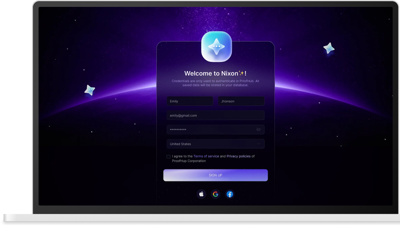The image size is (400, 226).
Task: Toggle password visibility eye icon
Action: [259, 130]
